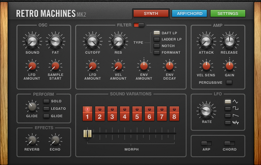Turn on Solo perform mode

coord(46,101)
